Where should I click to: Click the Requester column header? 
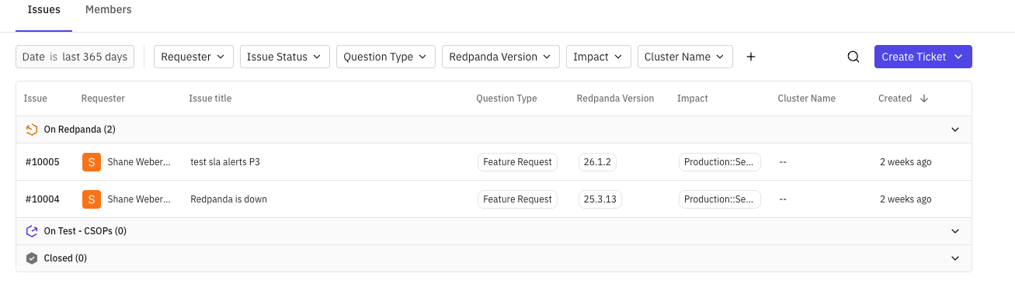pos(103,99)
